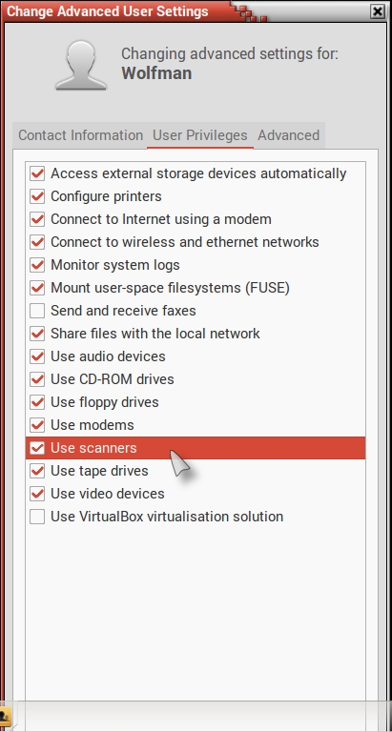Uncheck the Use audio devices option
392x732 pixels.
click(37, 356)
